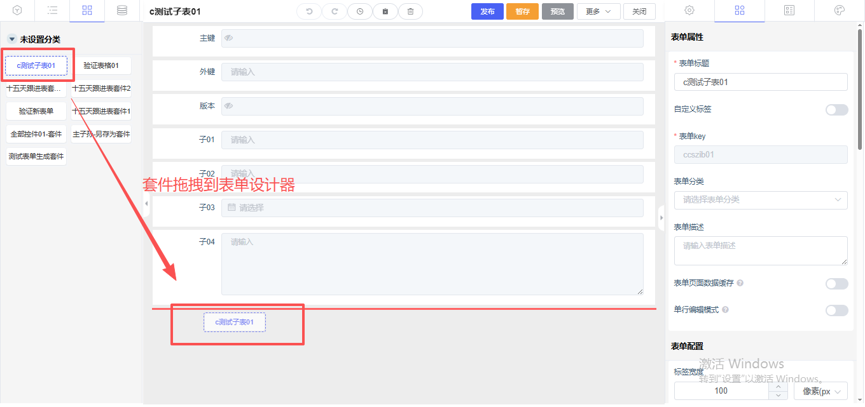Open the gear settings tab in right panel
The height and width of the screenshot is (407, 865).
click(689, 11)
